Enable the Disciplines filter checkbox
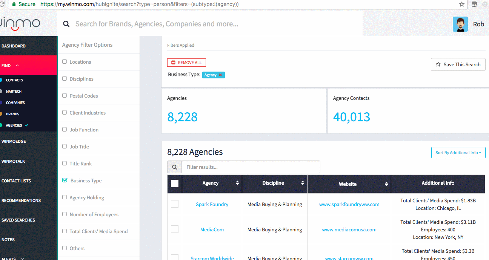489x260 pixels. click(65, 78)
